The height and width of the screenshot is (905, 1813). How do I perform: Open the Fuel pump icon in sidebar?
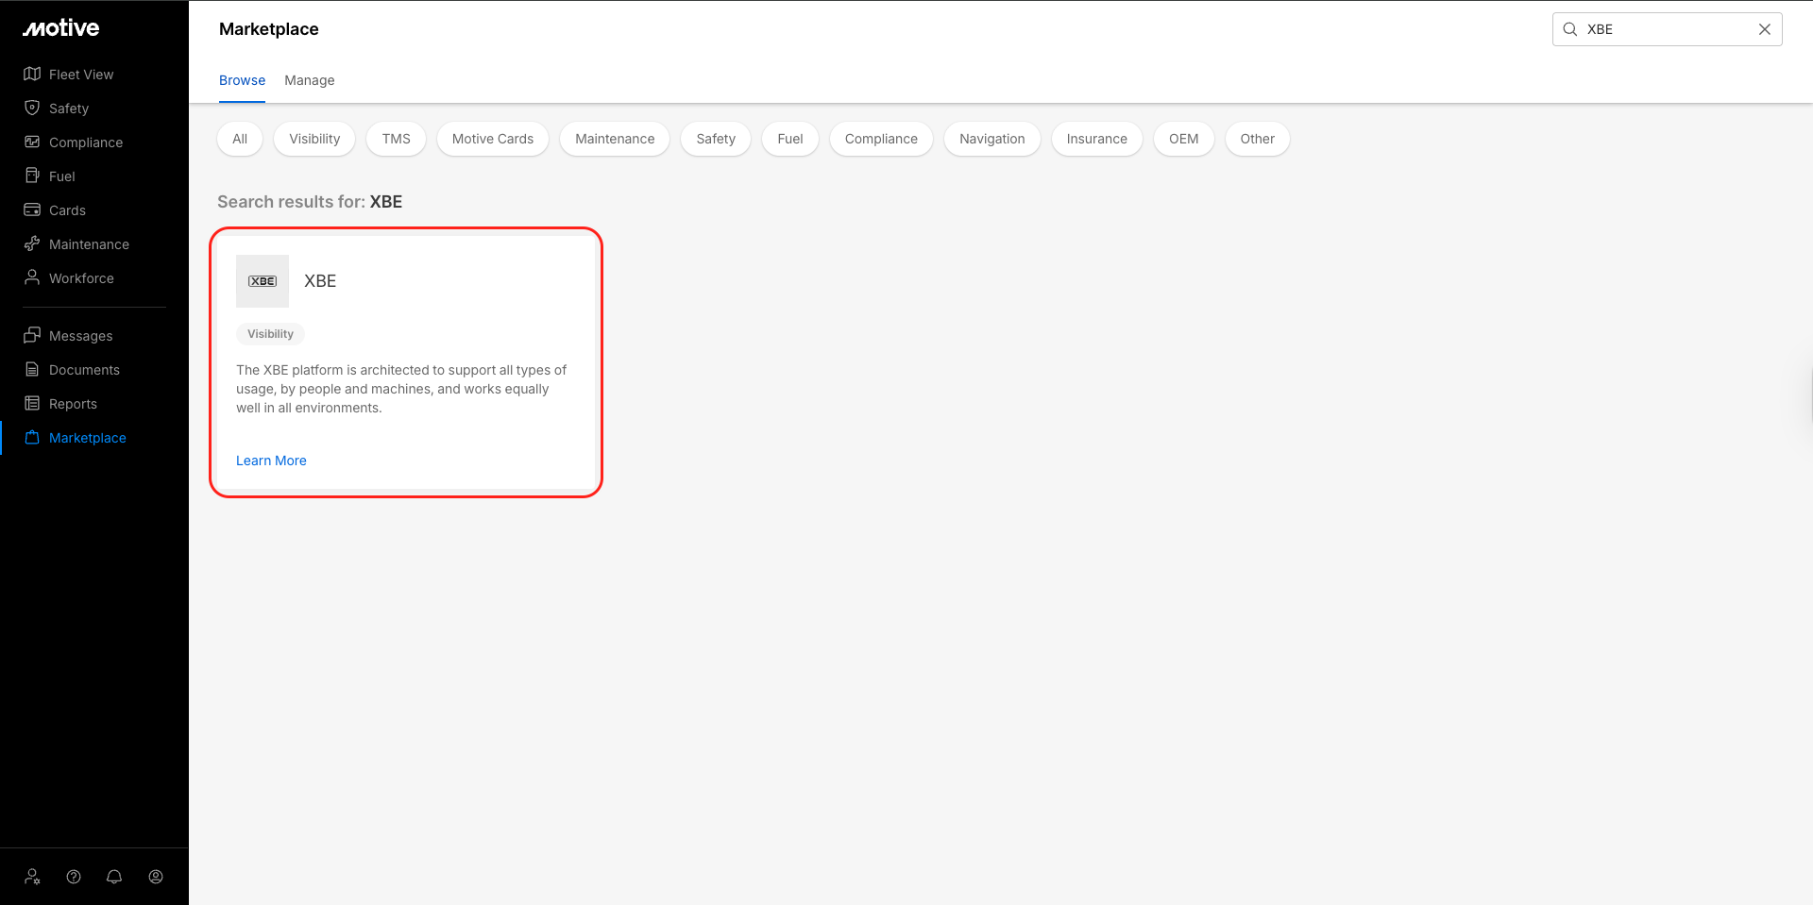coord(32,176)
